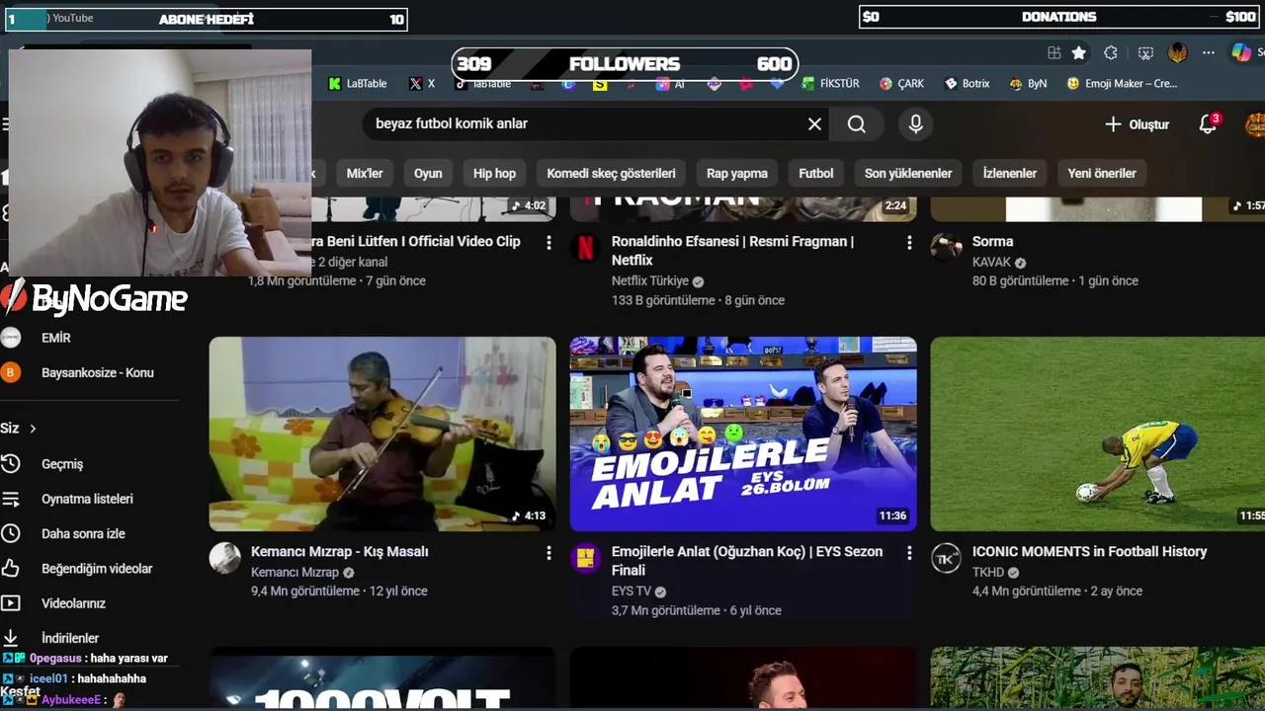Screen dimensions: 1265x711
Task: Open browser split screen icon
Action: 1054,52
